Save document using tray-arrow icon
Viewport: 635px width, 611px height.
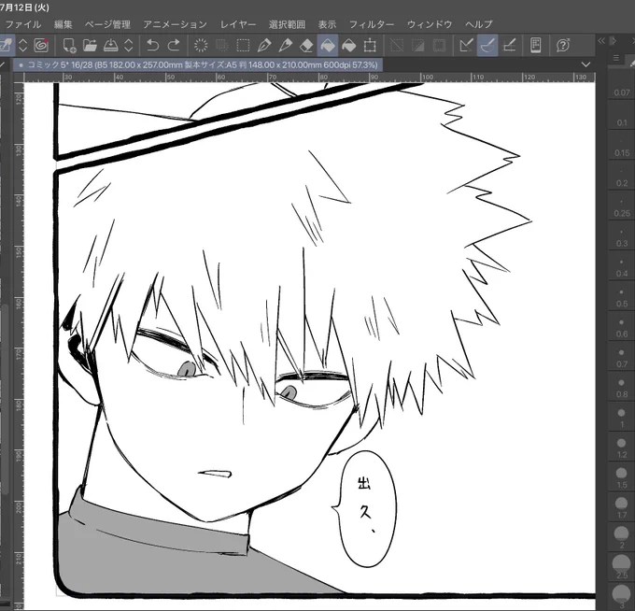coord(110,45)
